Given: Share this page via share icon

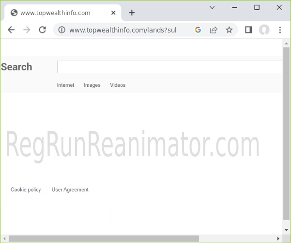Looking at the screenshot, I should [x=213, y=30].
